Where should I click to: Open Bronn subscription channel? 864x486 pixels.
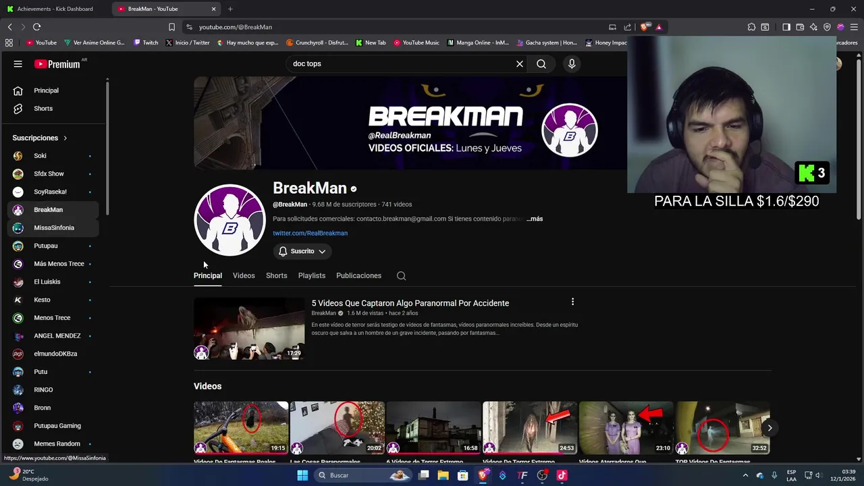53,408
